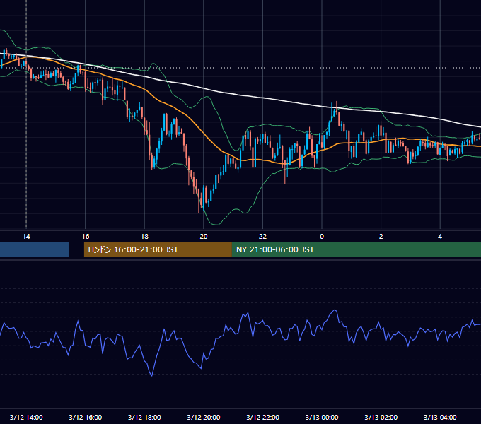
Task: Click the 3/13 04:00 date label
Action: coord(440,417)
